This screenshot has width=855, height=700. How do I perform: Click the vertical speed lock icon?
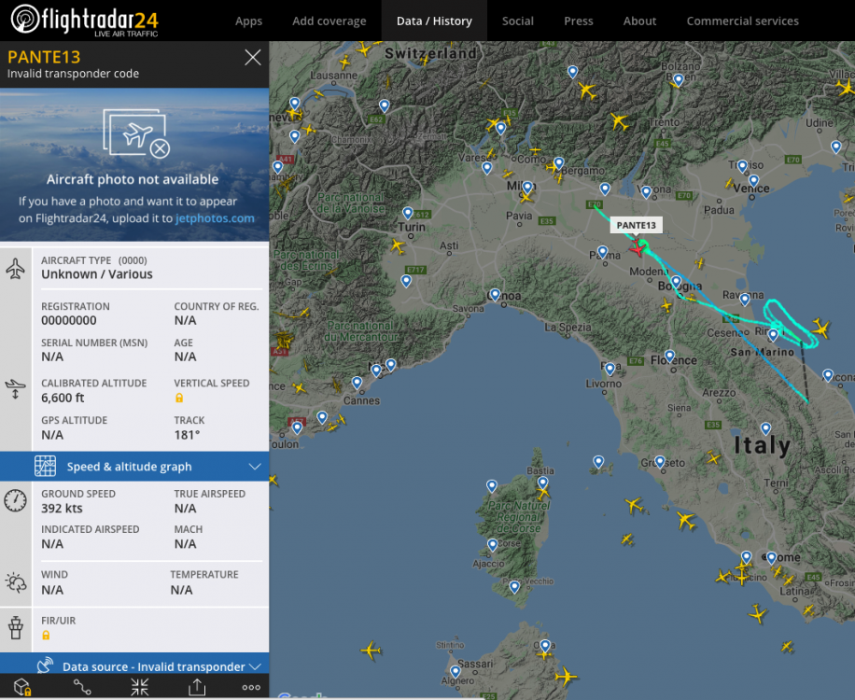click(x=179, y=398)
